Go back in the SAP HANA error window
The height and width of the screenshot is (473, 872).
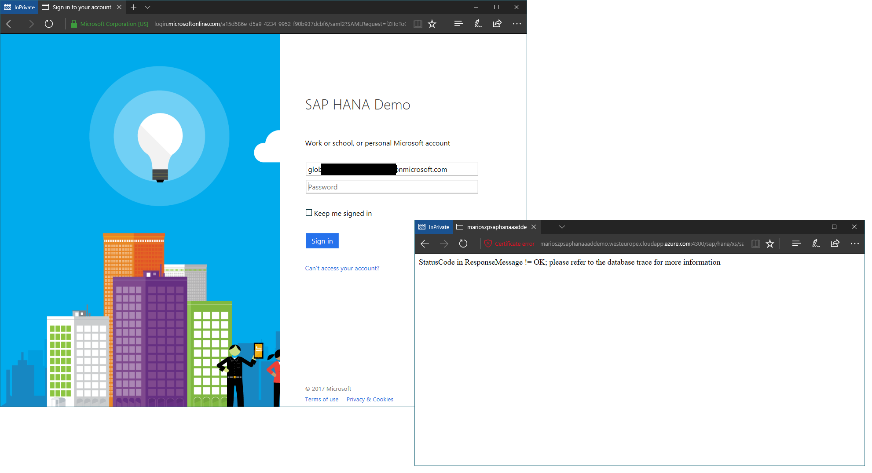pyautogui.click(x=425, y=244)
